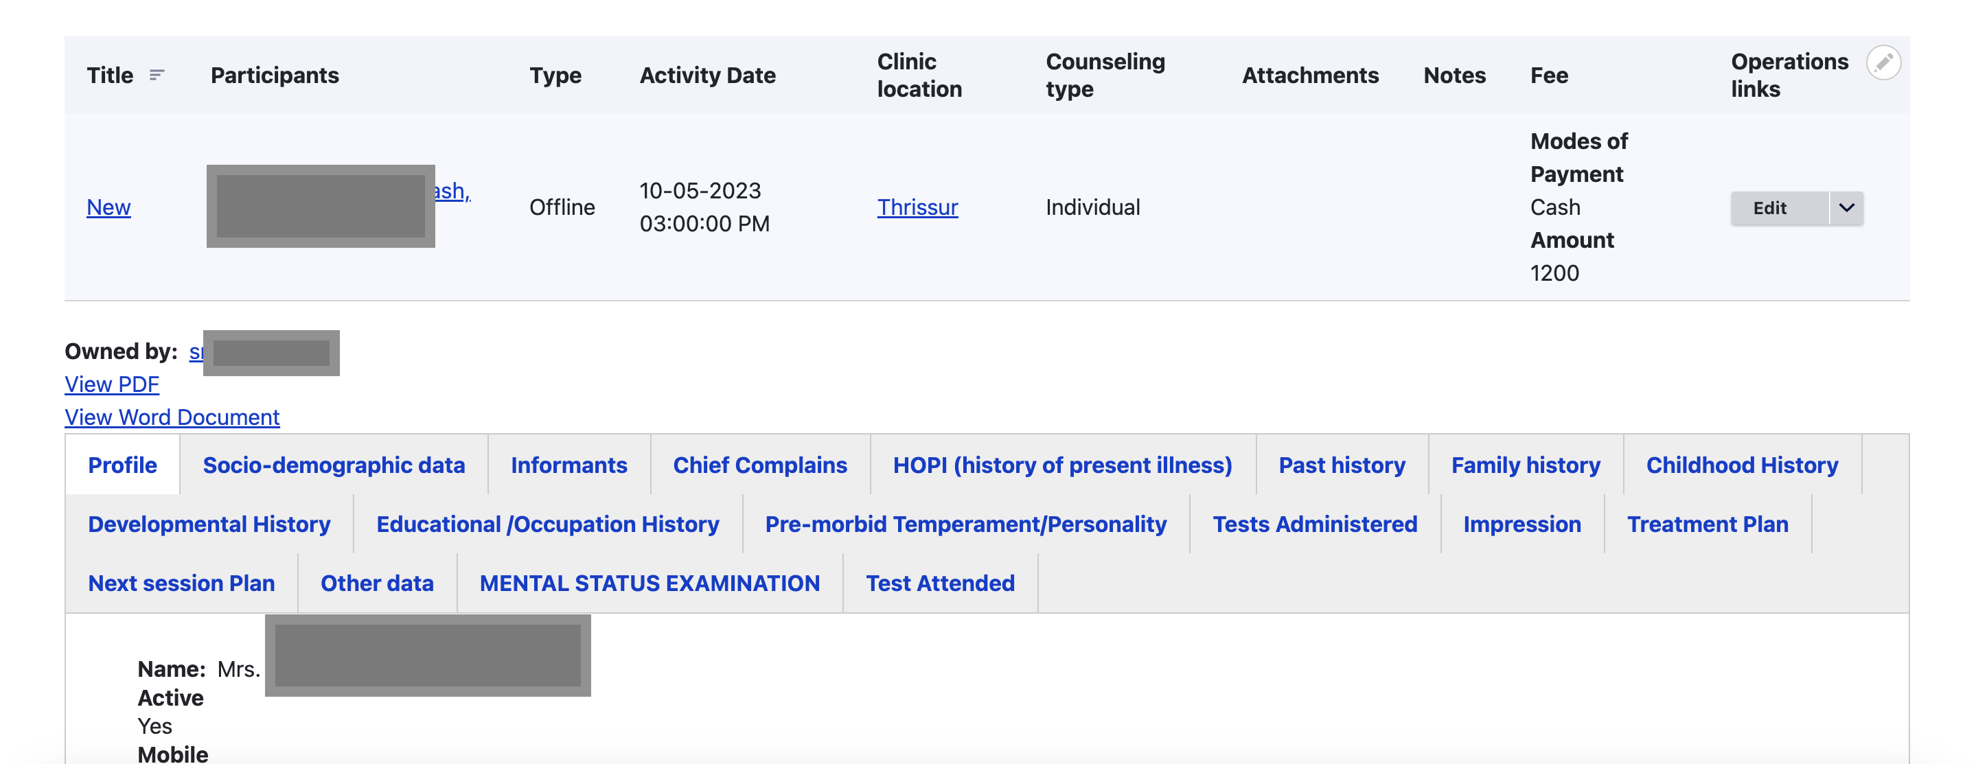Open the New activity title link
The width and height of the screenshot is (1976, 764).
[108, 207]
